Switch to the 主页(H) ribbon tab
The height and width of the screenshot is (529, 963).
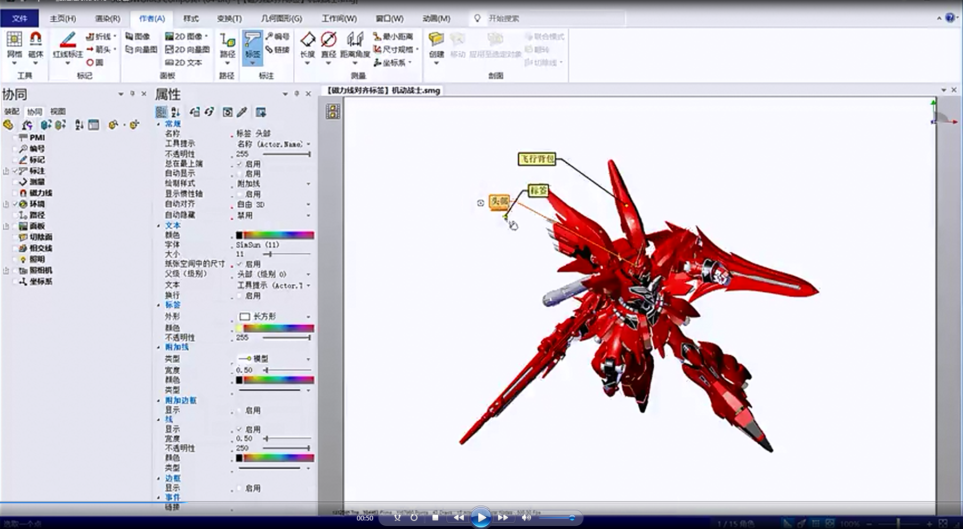[x=62, y=18]
